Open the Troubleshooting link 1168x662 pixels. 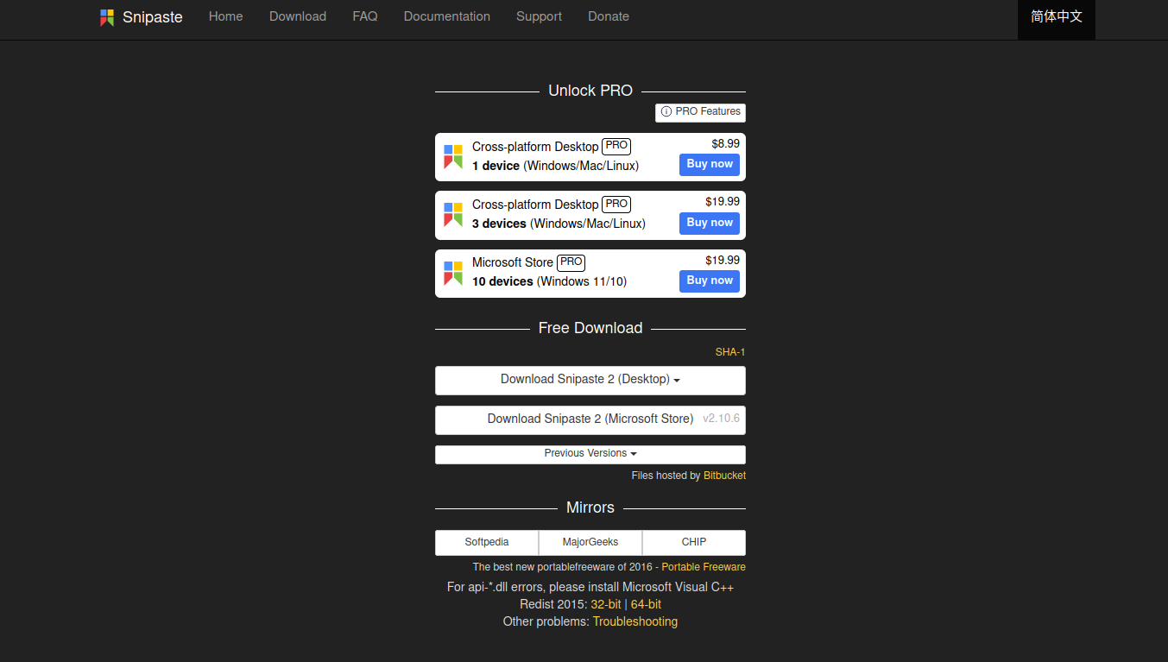click(x=635, y=621)
